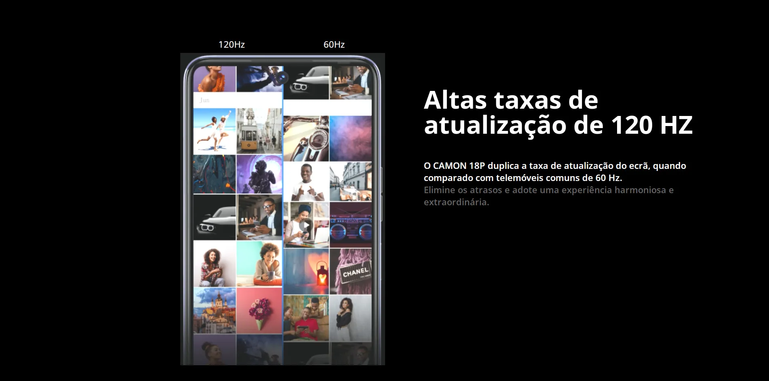Image resolution: width=769 pixels, height=381 pixels.
Task: Select the hilltop church cityscape photo
Action: (215, 311)
